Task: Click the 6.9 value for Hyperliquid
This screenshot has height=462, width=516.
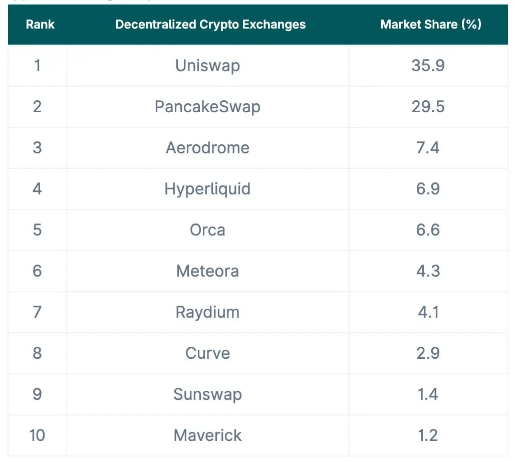Action: point(428,189)
